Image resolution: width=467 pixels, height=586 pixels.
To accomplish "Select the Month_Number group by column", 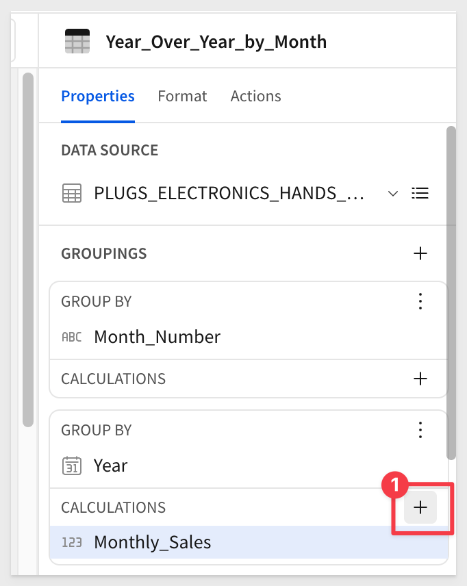I will pyautogui.click(x=157, y=337).
